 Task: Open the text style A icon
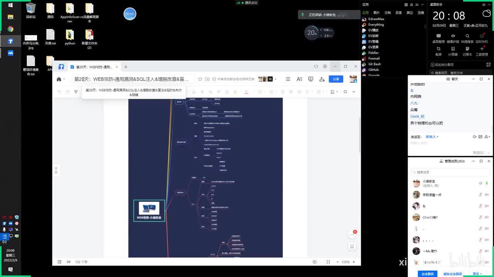[x=299, y=79]
